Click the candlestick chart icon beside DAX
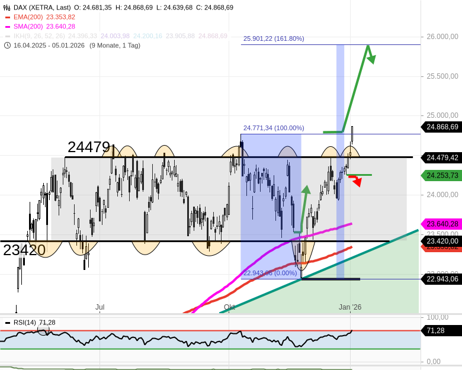Screen dimensions: 462x370 tap(7, 8)
